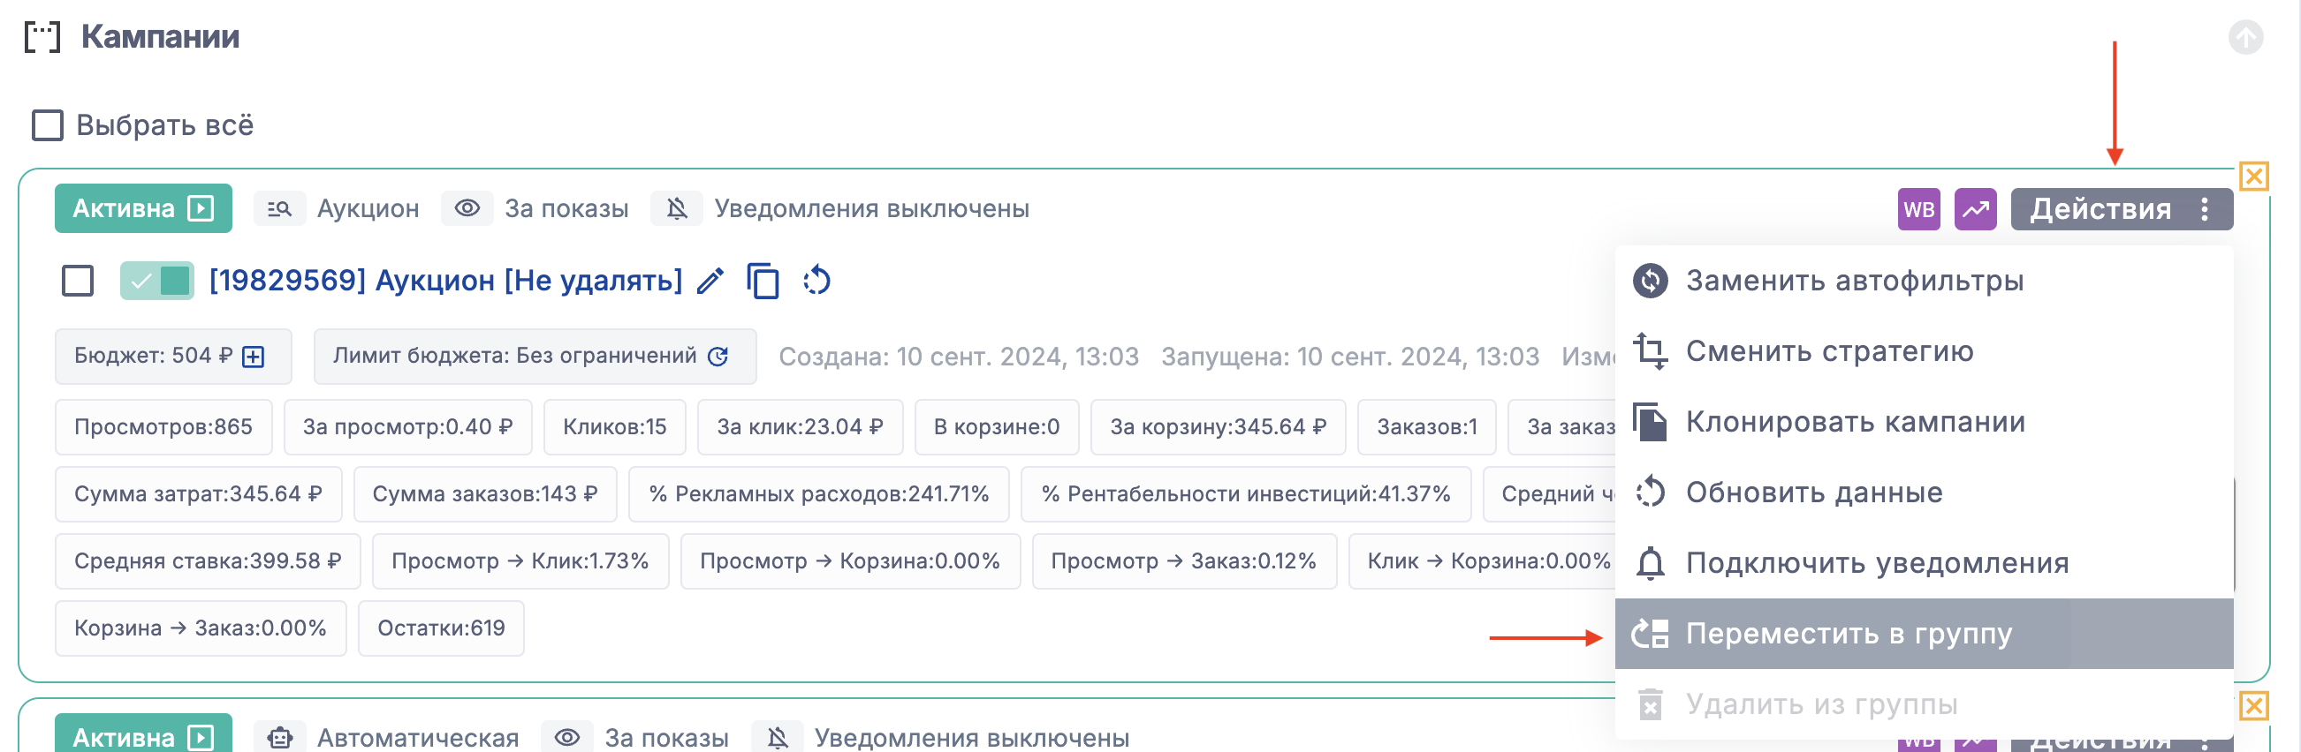2301x752 pixels.
Task: Click the scroll-to-top arrow icon
Action: click(2244, 37)
